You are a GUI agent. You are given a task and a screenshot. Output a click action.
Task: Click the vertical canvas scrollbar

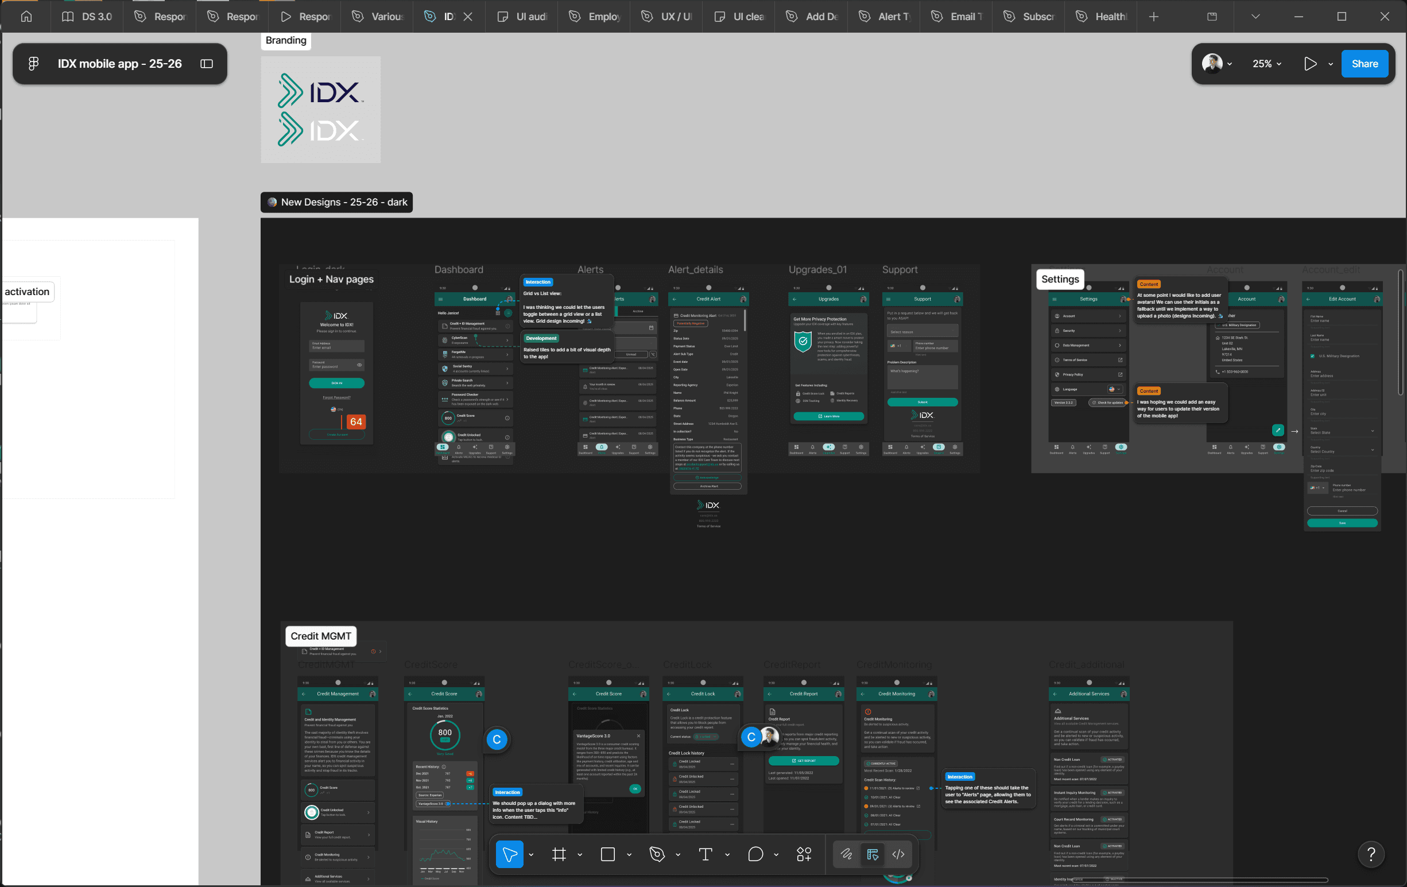pos(1401,332)
